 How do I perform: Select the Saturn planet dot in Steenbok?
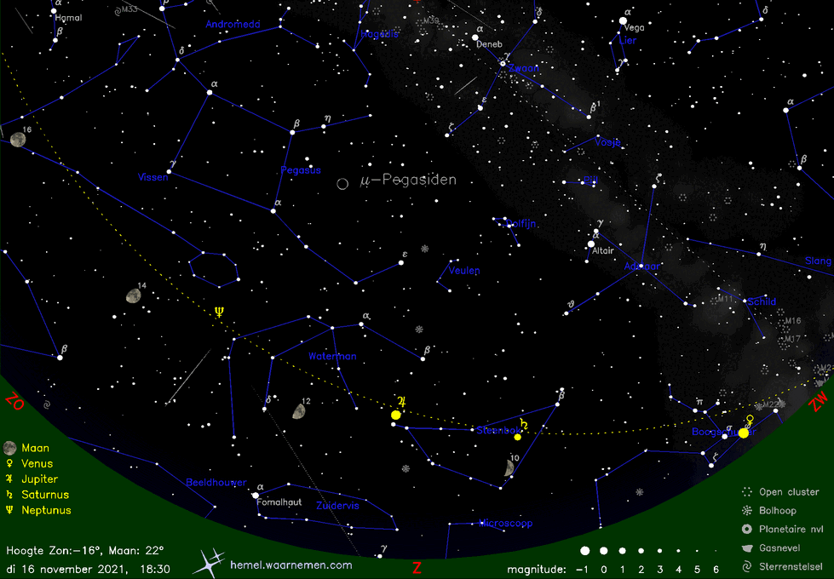[517, 437]
